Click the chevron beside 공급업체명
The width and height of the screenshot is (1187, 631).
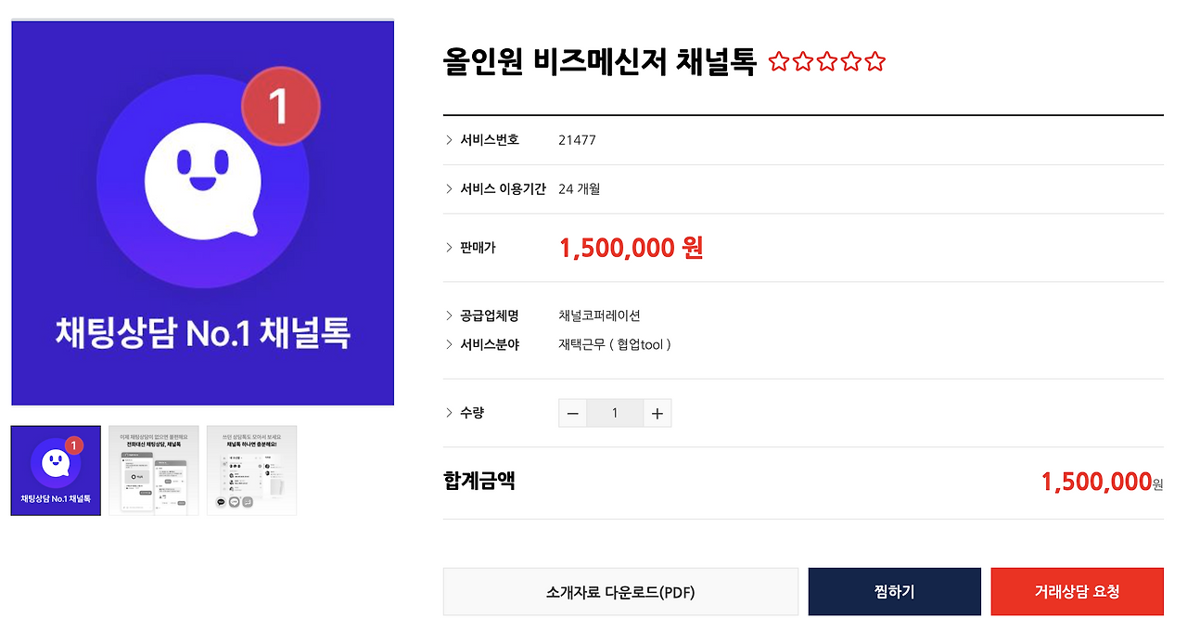click(x=450, y=315)
